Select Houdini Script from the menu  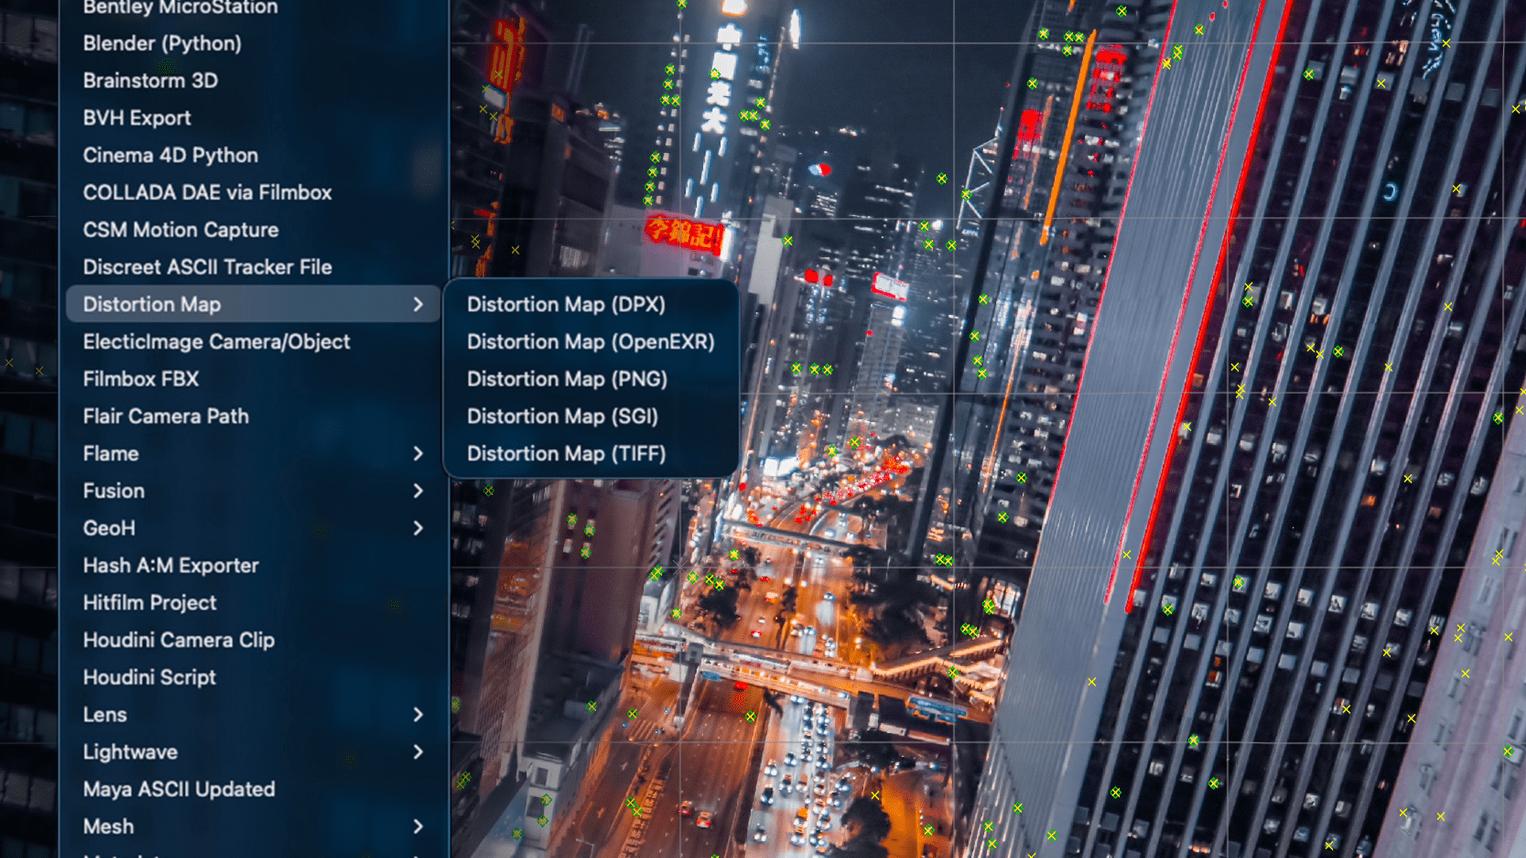click(149, 677)
